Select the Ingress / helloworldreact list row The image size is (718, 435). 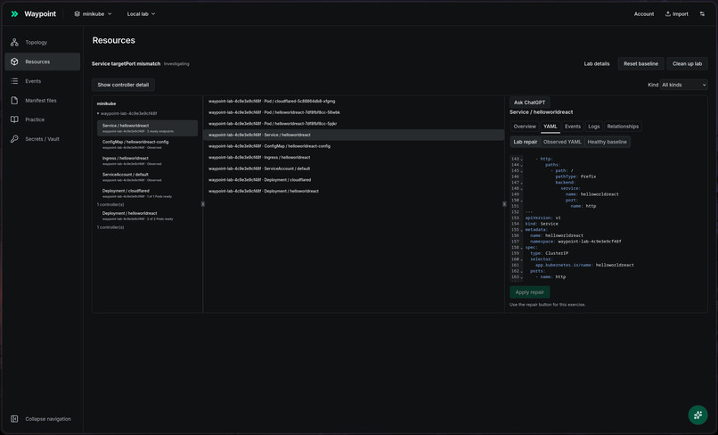click(354, 157)
